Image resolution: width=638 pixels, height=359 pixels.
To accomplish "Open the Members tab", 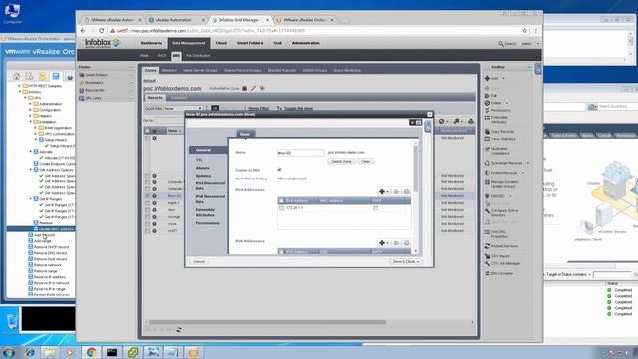I will click(169, 70).
